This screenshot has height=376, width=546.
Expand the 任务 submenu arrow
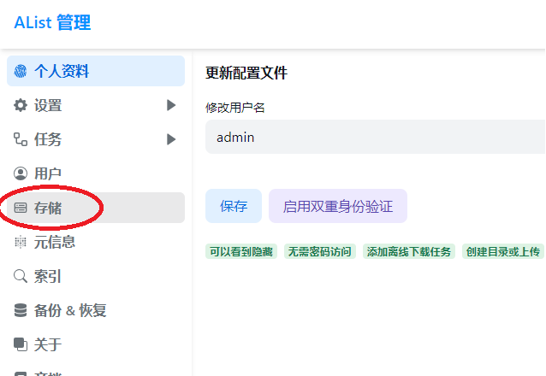tap(171, 139)
